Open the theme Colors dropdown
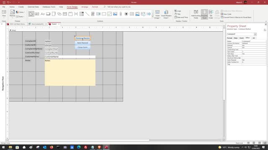The image size is (268, 150). [21, 12]
